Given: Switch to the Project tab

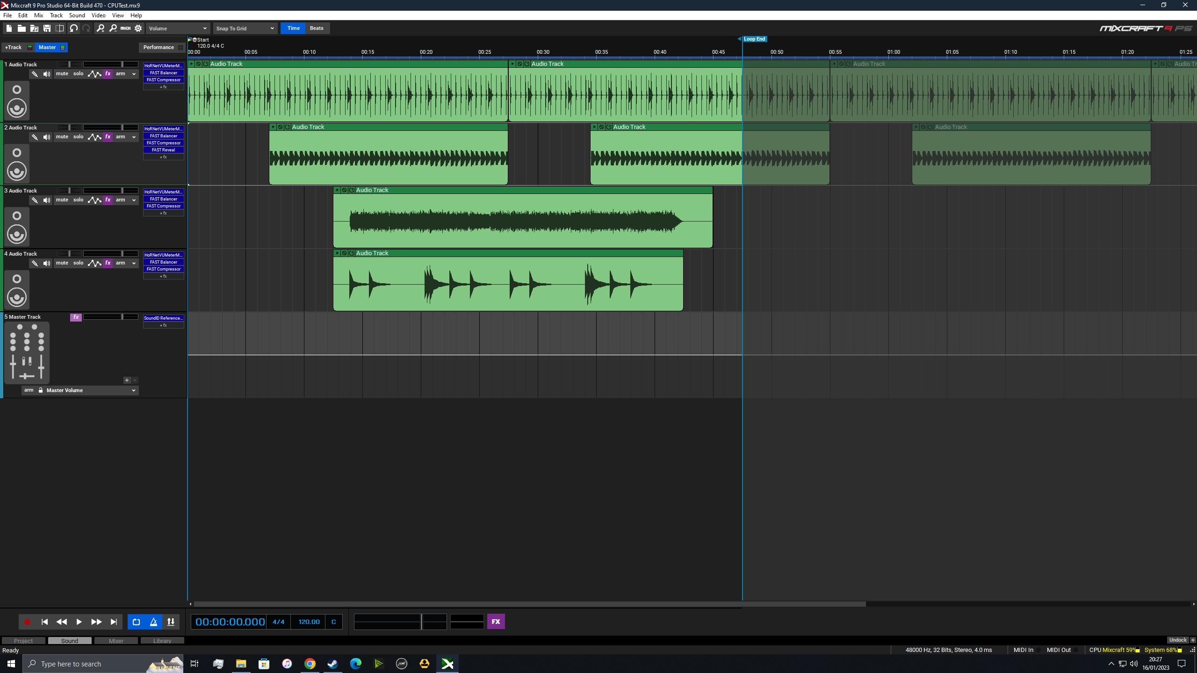Looking at the screenshot, I should click(23, 641).
